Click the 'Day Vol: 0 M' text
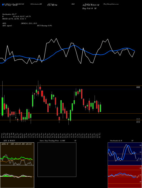Image resolution: width=142 pixels, height=188 pixels. pyautogui.click(x=89, y=8)
